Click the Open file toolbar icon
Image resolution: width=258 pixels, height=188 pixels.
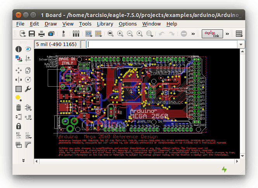[x=23, y=34]
